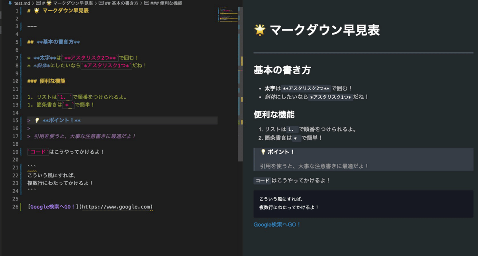478x256 pixels.
Task: Click the italic quote text on editor line 17
Action: [84, 136]
